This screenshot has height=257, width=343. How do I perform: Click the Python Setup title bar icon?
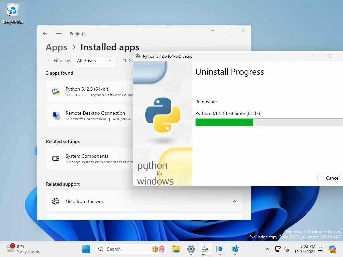point(138,56)
